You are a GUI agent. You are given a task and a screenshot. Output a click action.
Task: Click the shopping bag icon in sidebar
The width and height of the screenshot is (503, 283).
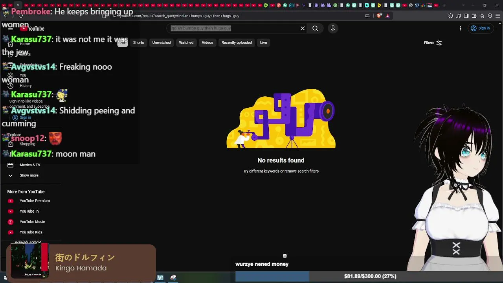pos(11,144)
